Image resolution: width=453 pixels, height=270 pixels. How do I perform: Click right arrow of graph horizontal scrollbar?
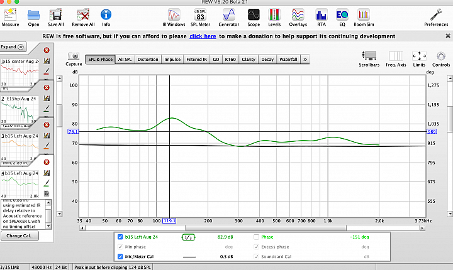(x=422, y=228)
